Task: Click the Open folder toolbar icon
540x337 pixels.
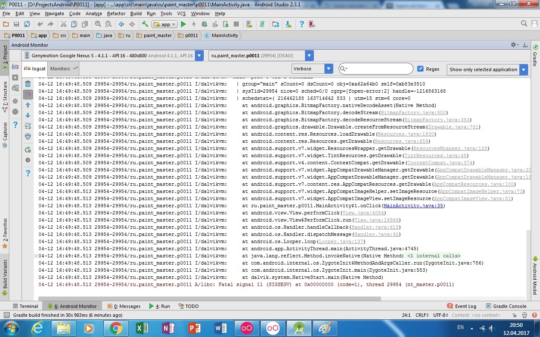Action: coord(6,24)
